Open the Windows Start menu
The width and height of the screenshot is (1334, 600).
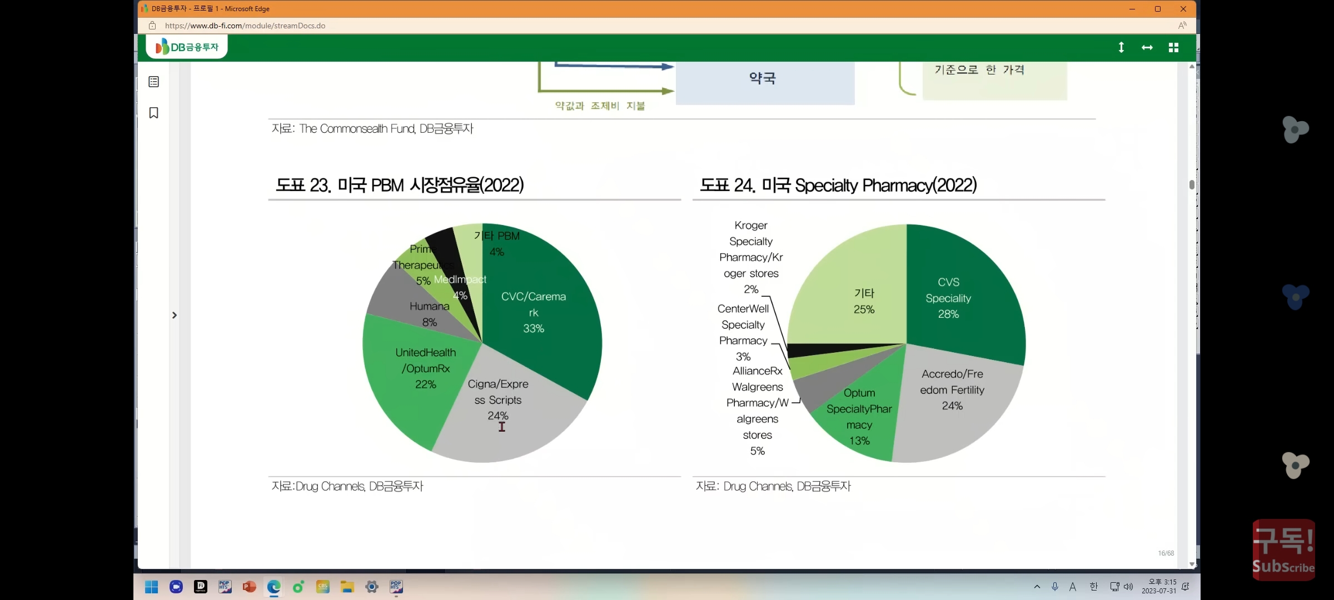[x=151, y=587]
